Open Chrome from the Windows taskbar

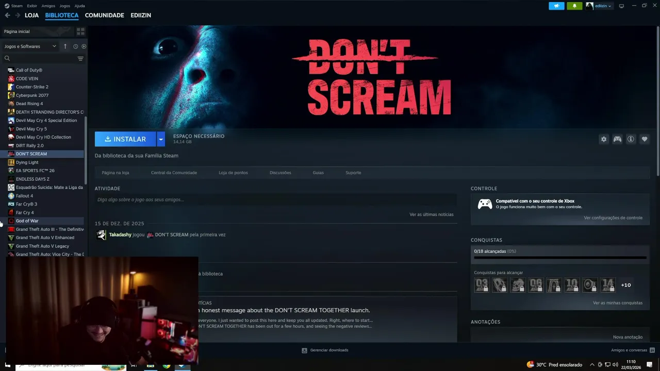(x=167, y=366)
